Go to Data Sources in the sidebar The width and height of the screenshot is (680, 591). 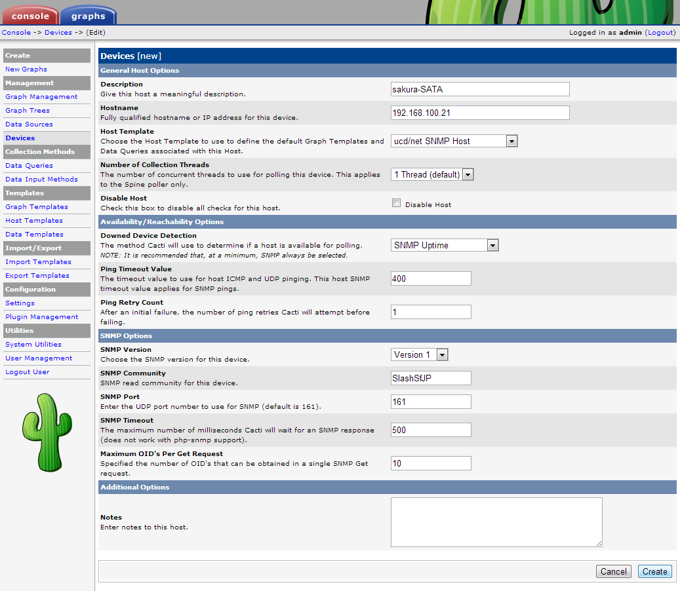[x=29, y=124]
